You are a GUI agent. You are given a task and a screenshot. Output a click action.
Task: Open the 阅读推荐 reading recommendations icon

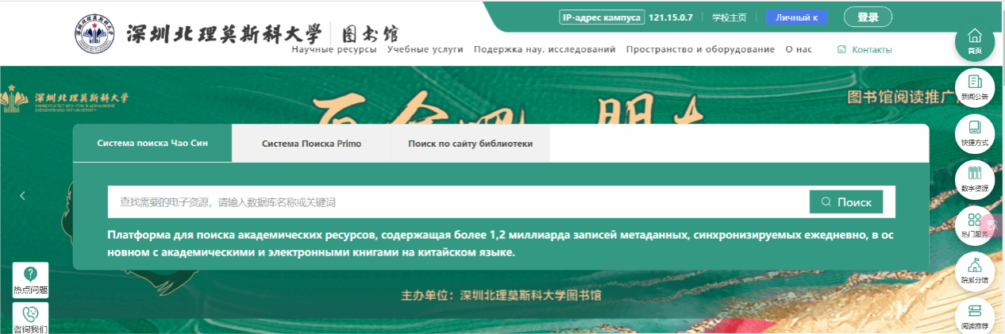[974, 315]
